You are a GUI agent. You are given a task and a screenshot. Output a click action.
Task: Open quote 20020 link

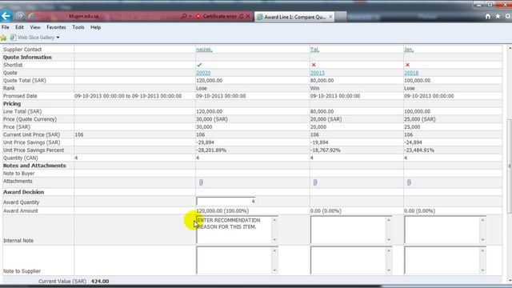pyautogui.click(x=203, y=73)
